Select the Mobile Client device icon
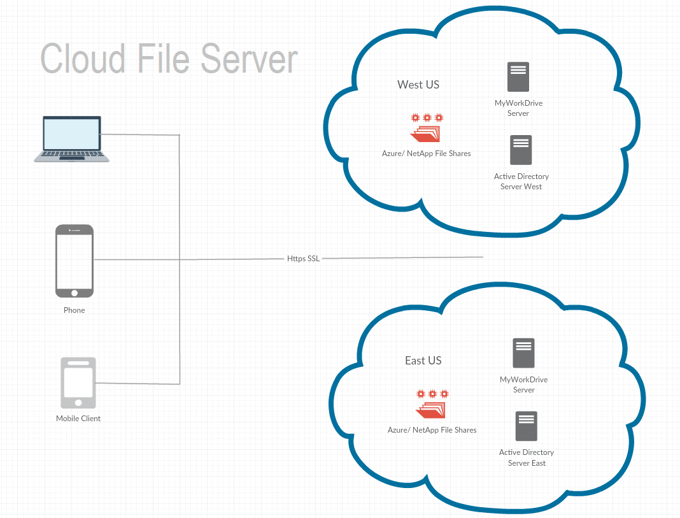 (78, 383)
